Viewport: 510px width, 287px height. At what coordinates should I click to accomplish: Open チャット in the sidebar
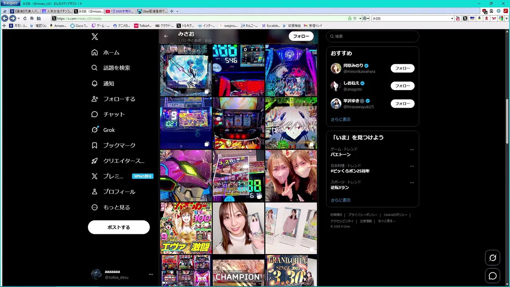click(108, 114)
